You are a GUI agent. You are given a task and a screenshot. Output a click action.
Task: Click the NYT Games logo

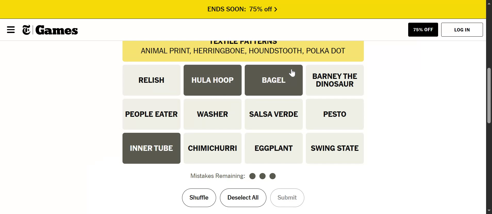pyautogui.click(x=50, y=30)
